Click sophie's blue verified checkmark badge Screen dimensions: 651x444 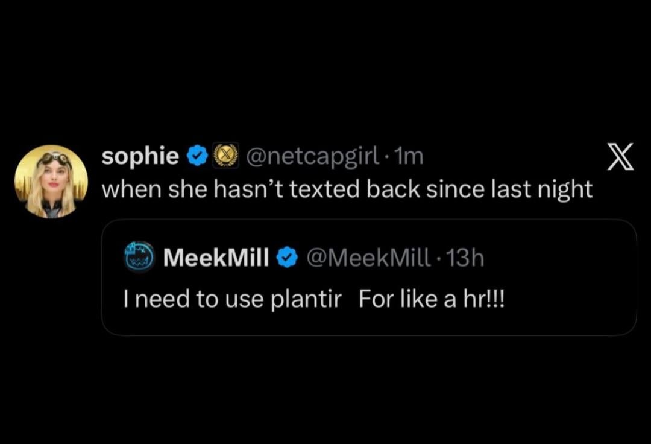(x=197, y=157)
